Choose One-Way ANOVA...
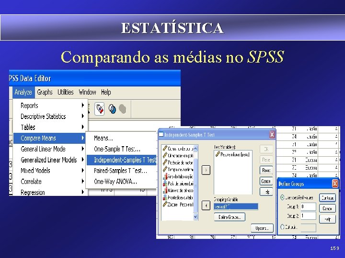 (121, 182)
